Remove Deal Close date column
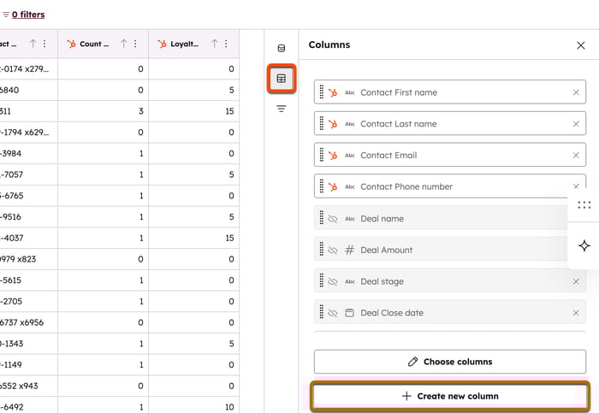The image size is (599, 413). pos(576,313)
